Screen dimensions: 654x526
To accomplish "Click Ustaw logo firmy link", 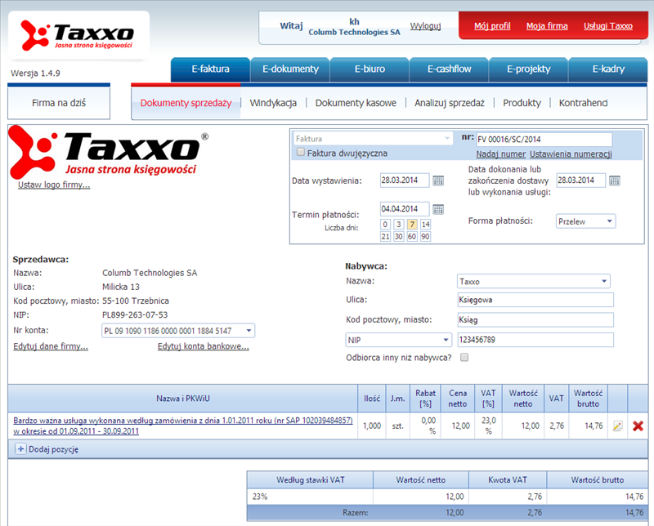I will 54,185.
